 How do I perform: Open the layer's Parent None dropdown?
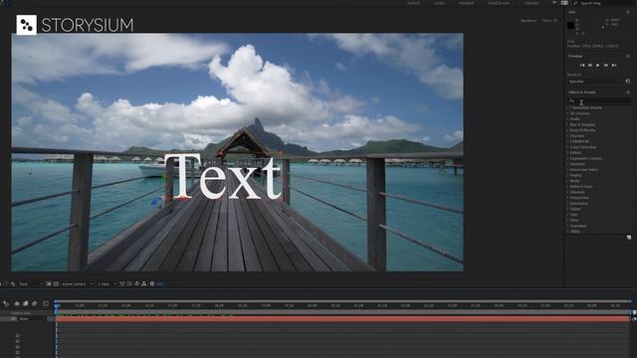tap(33, 319)
